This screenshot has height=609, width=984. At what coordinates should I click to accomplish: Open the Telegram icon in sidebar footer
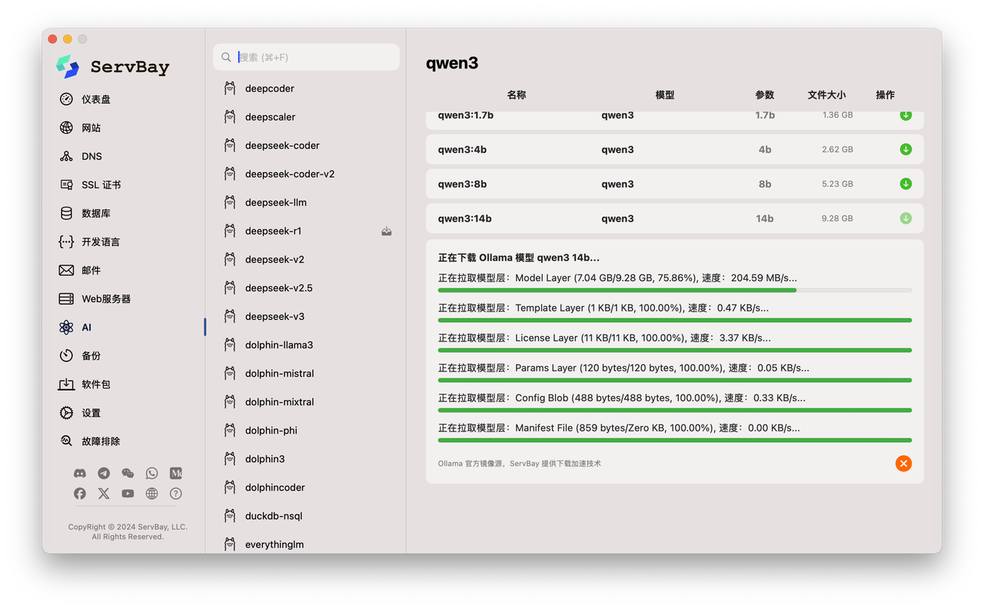104,474
